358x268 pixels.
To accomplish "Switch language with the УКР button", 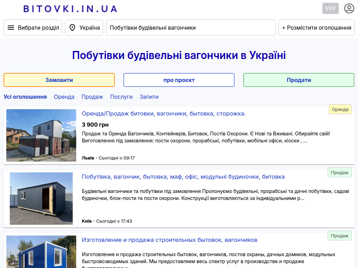I will [330, 8].
